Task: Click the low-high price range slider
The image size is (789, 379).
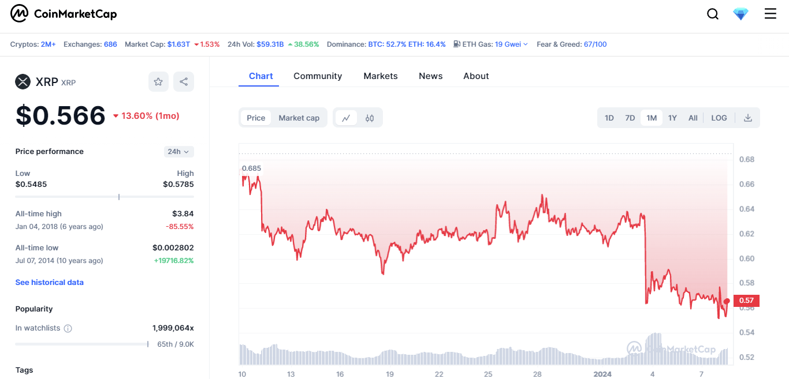Action: (105, 197)
